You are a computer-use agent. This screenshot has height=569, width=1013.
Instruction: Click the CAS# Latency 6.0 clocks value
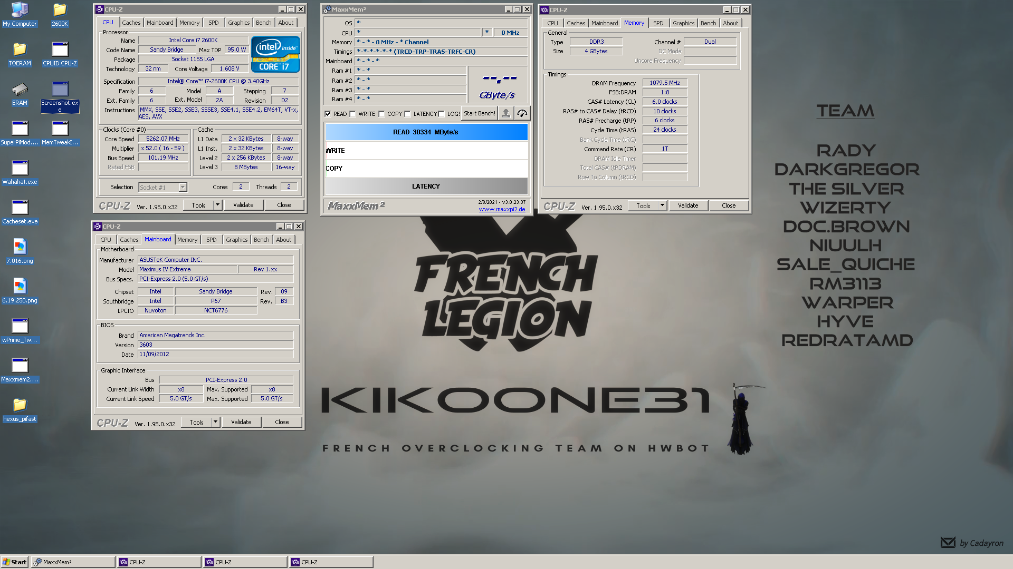click(665, 102)
